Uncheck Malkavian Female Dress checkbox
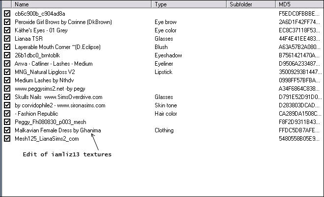This screenshot has height=197, width=324. [7, 130]
